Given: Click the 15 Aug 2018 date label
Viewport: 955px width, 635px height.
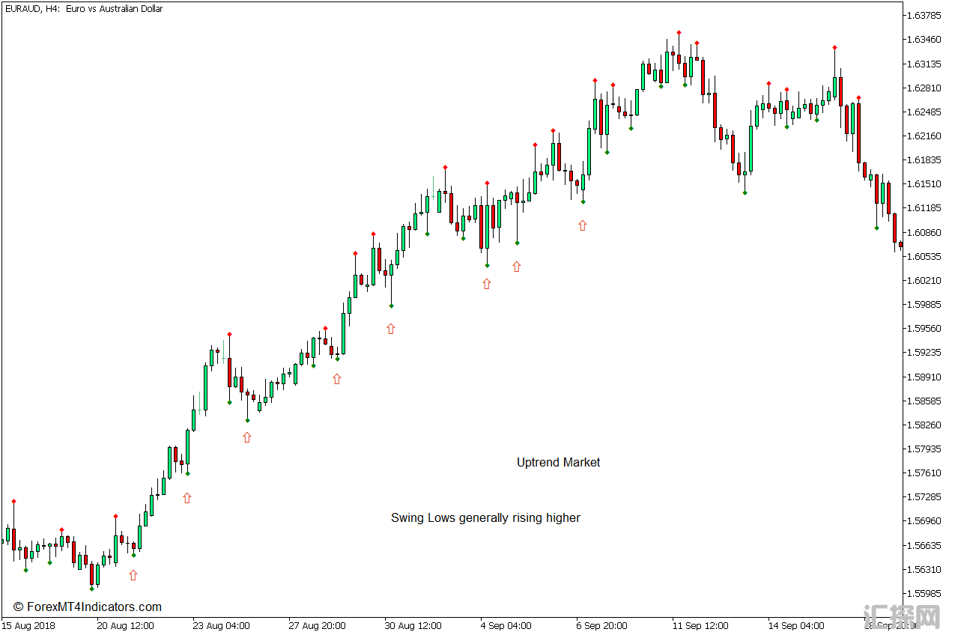Looking at the screenshot, I should pyautogui.click(x=28, y=625).
